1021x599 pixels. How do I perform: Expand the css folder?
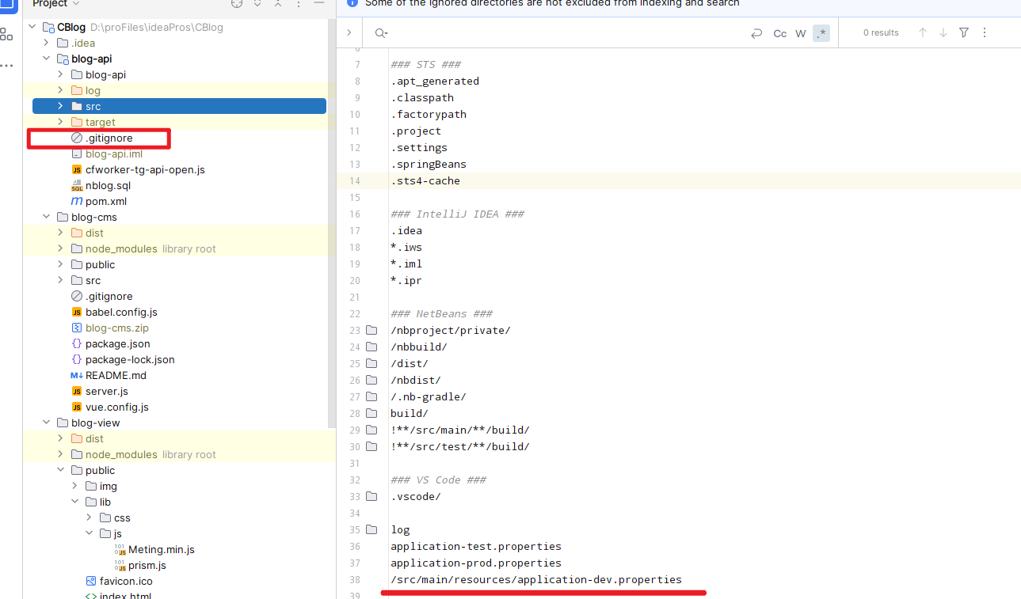(x=90, y=517)
